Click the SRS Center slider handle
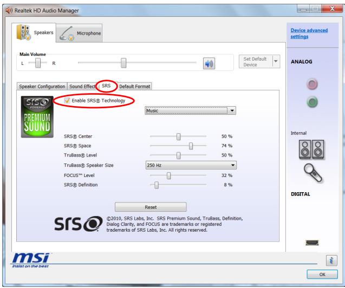Viewport: 345px width, 288px height. pyautogui.click(x=178, y=136)
